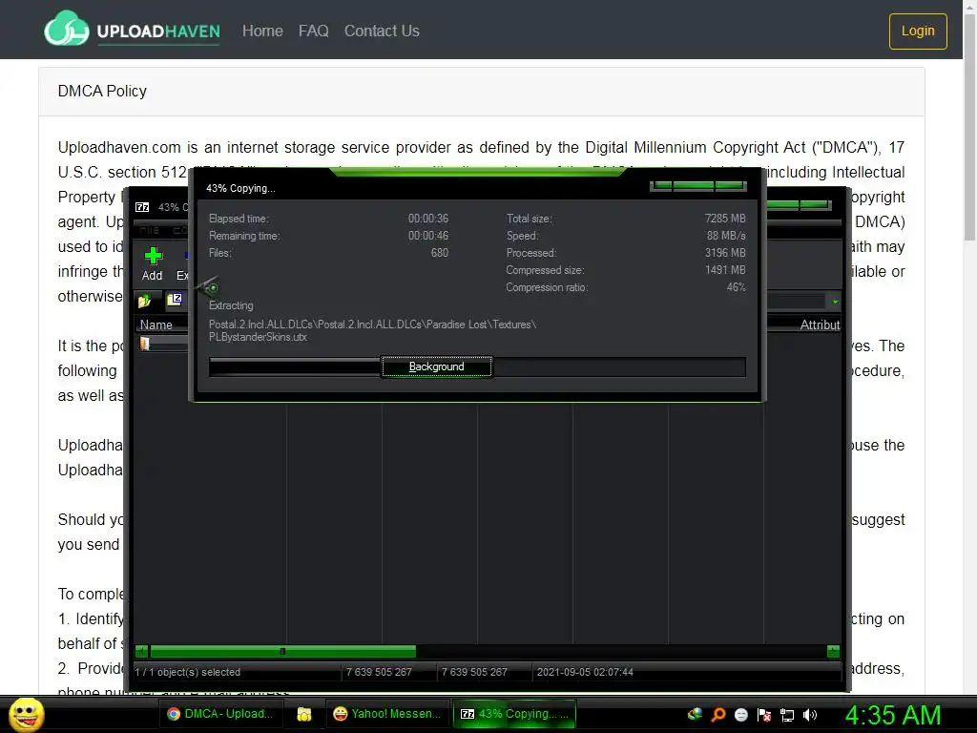This screenshot has width=977, height=733.
Task: Click the '00:00:46' remaining time value
Action: [428, 236]
